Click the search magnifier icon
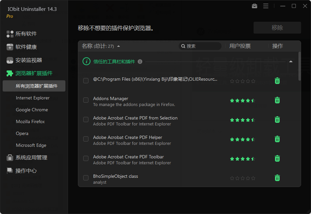Viewport: 311px width, 214px height. point(183,46)
